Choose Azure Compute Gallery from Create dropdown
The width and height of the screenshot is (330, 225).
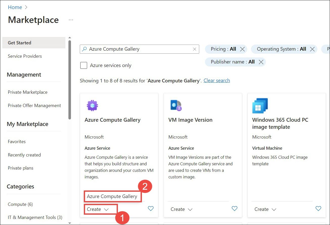coord(112,197)
